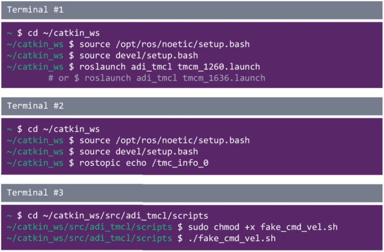Click the Terminal #2 header bar
The image size is (384, 252).
pyautogui.click(x=192, y=106)
